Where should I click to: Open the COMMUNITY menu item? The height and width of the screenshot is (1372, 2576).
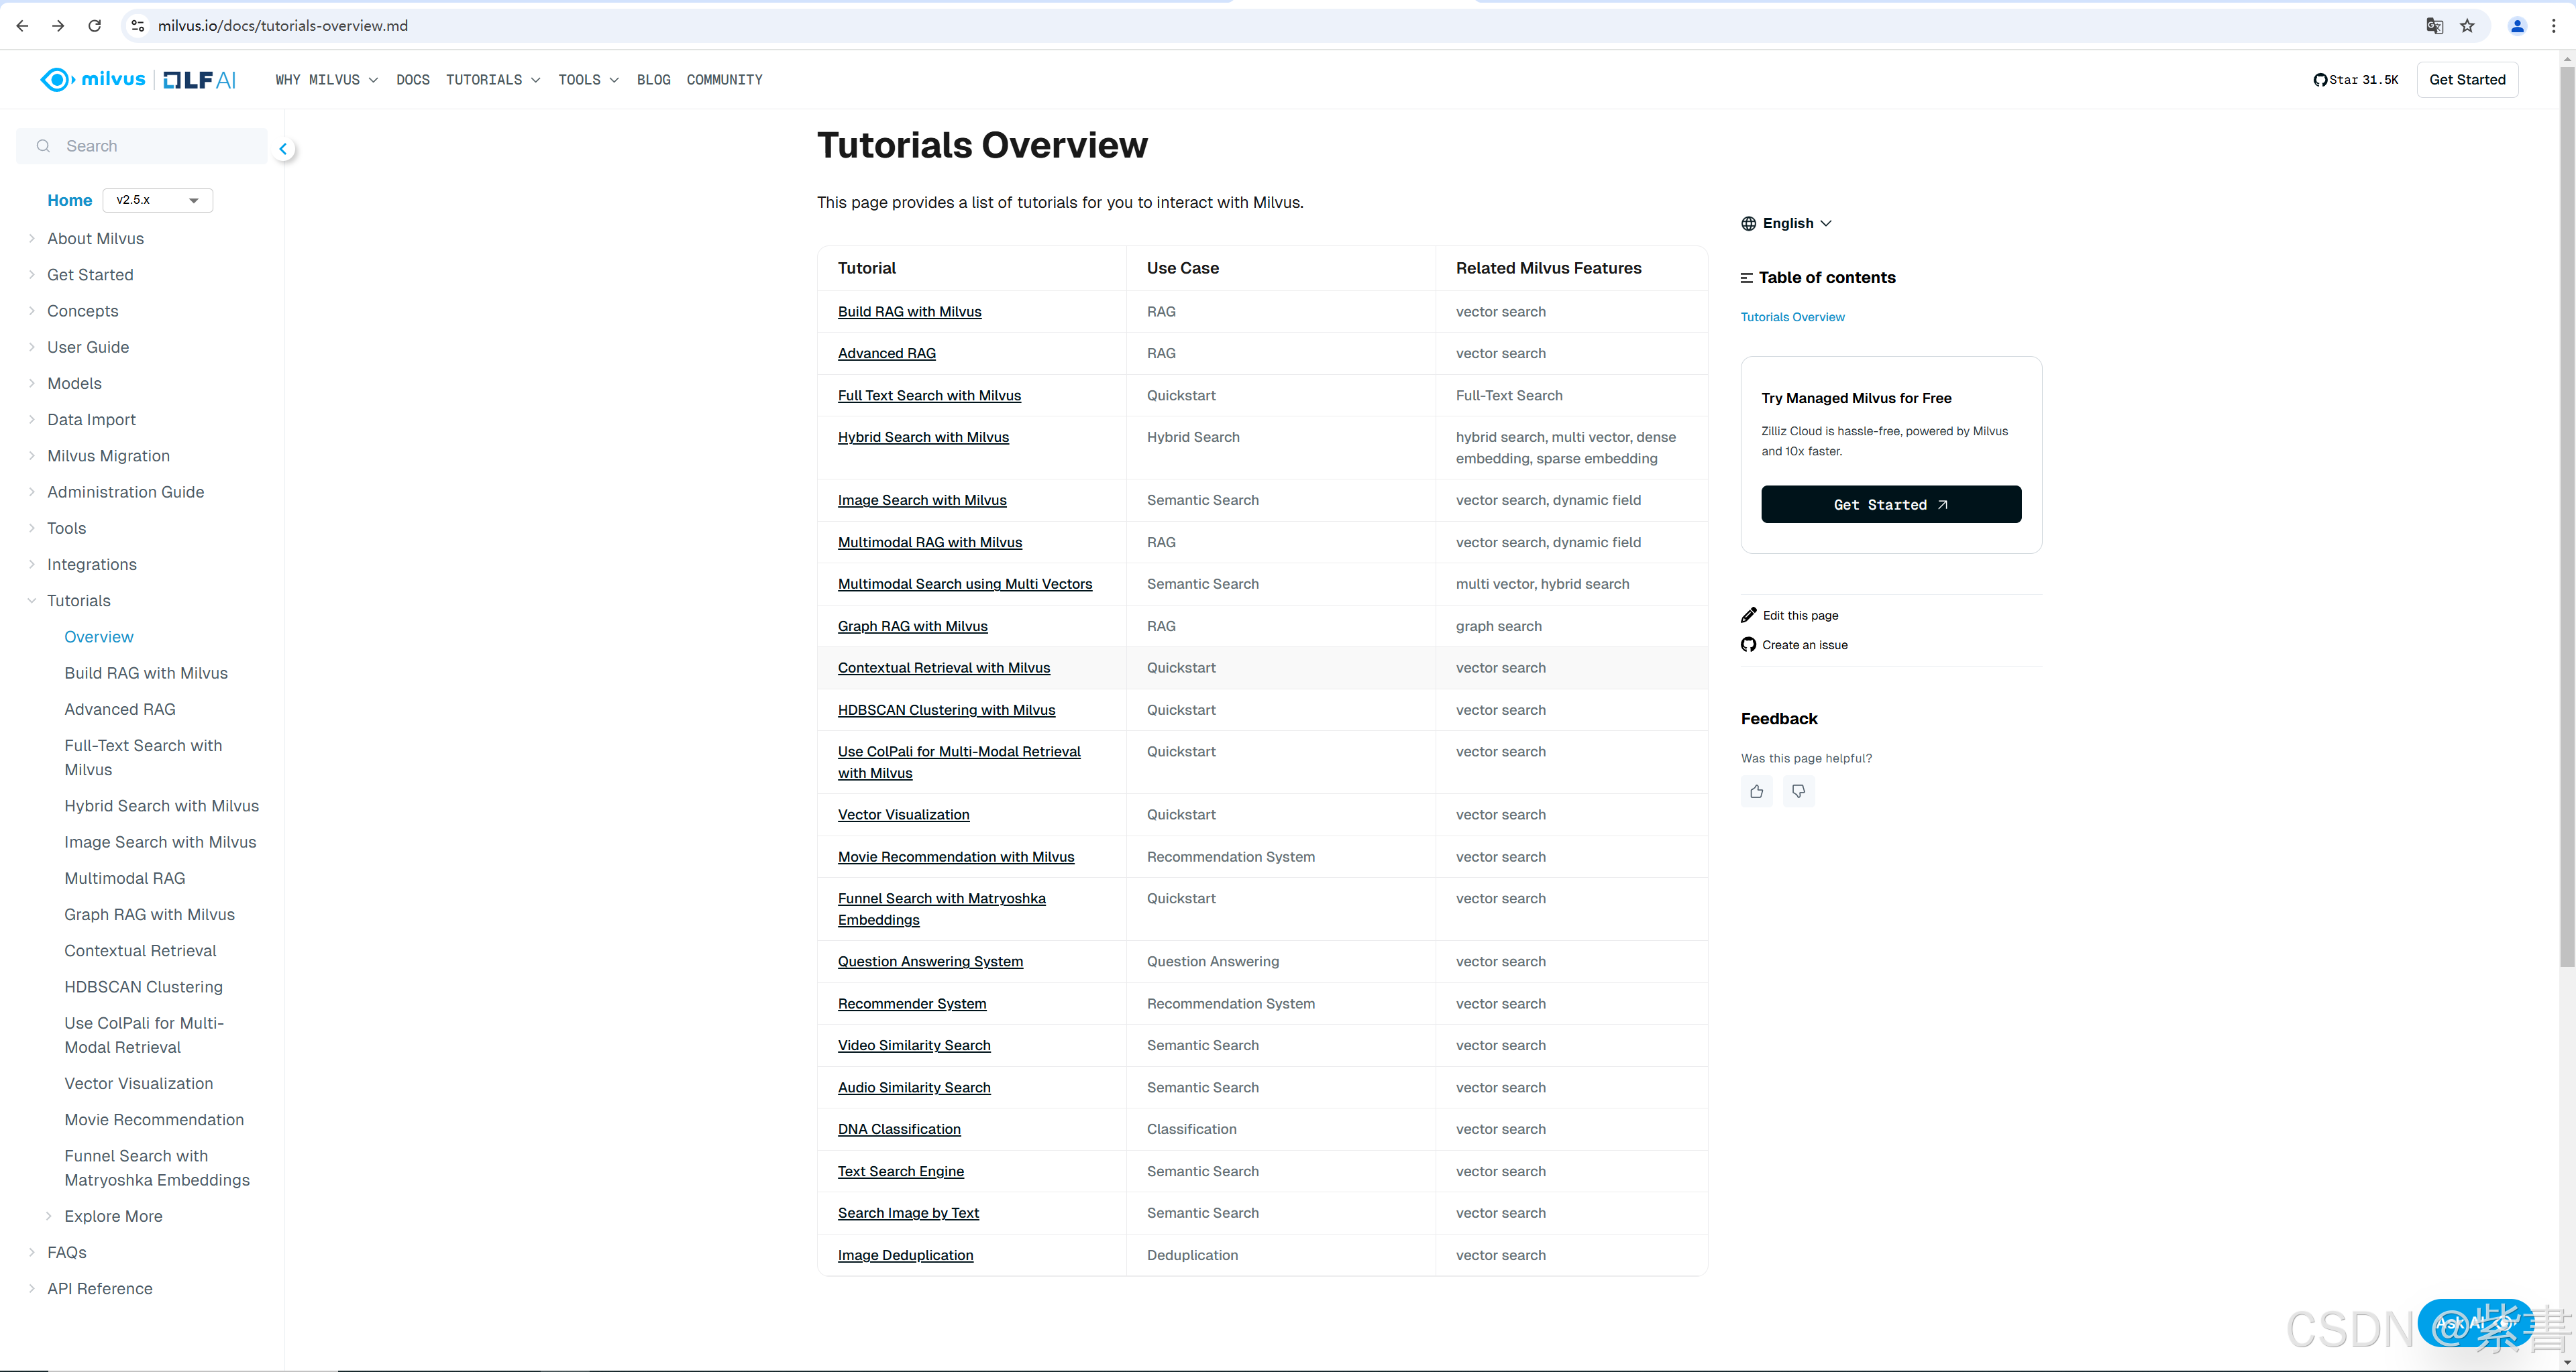pos(724,80)
